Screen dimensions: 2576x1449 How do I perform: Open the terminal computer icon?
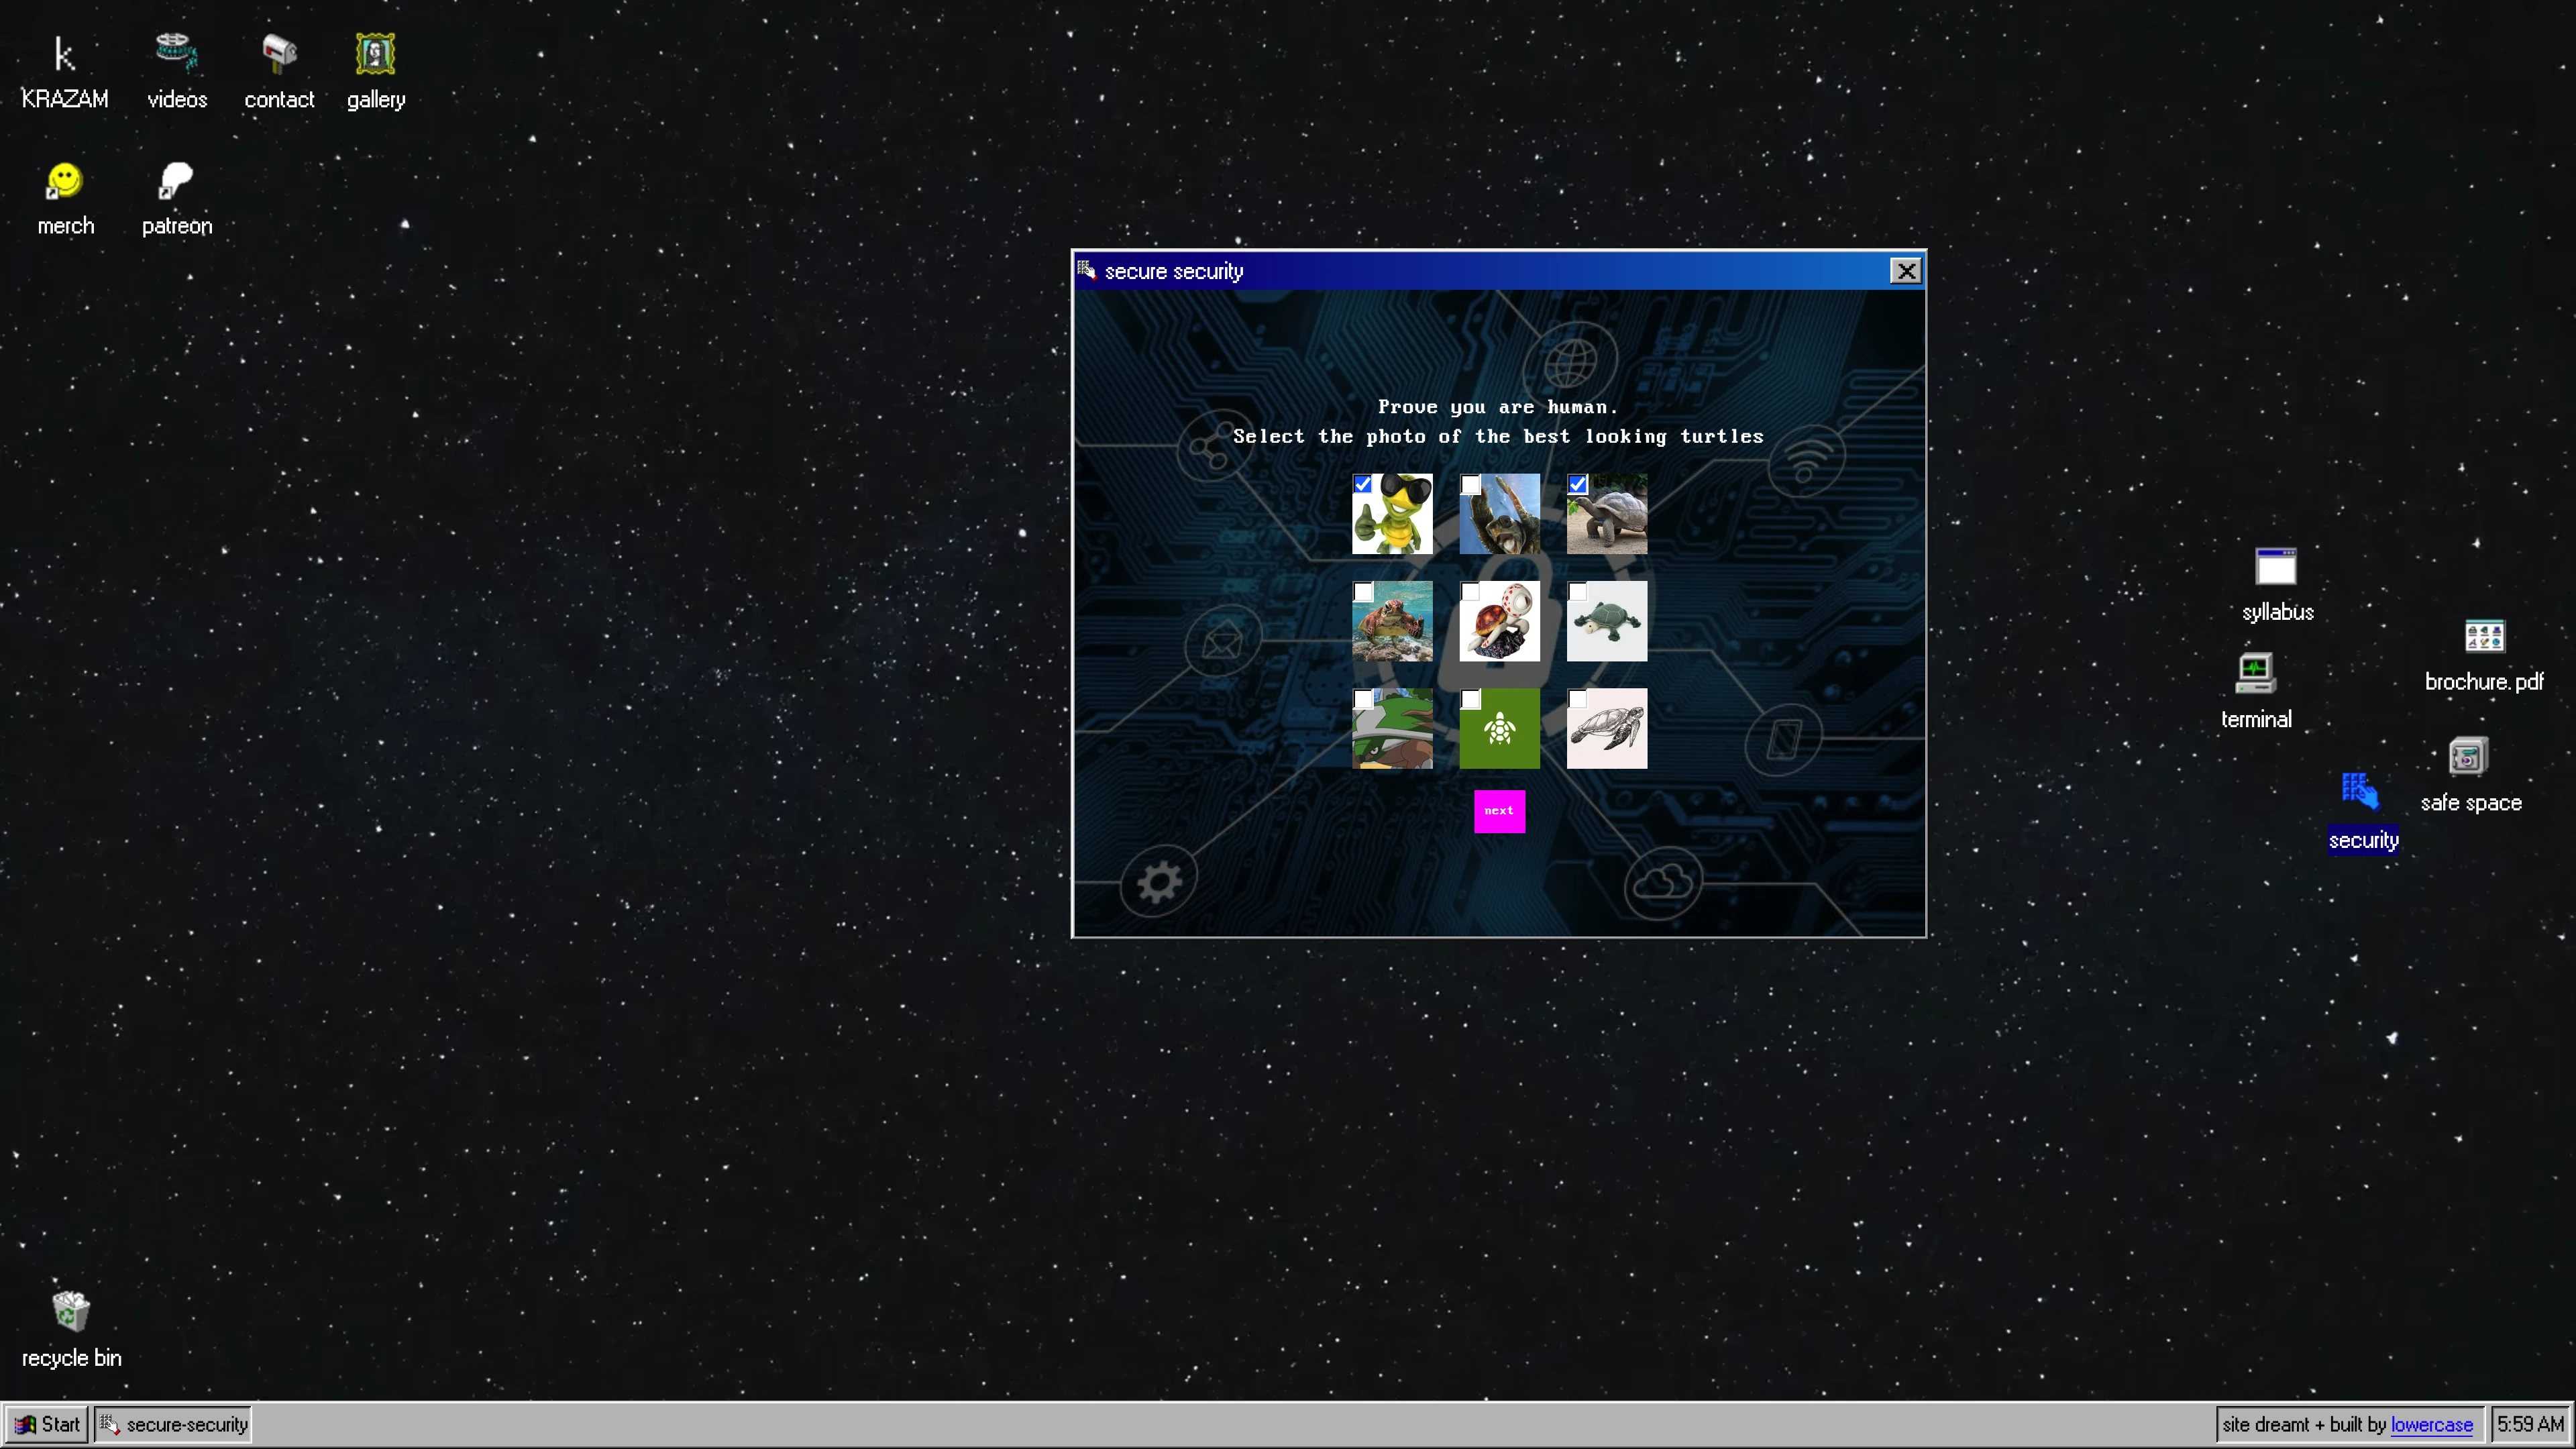(x=2255, y=674)
